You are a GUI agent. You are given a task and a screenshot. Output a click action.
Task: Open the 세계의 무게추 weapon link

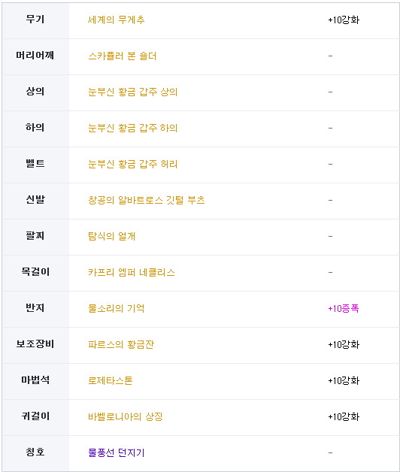[x=117, y=20]
